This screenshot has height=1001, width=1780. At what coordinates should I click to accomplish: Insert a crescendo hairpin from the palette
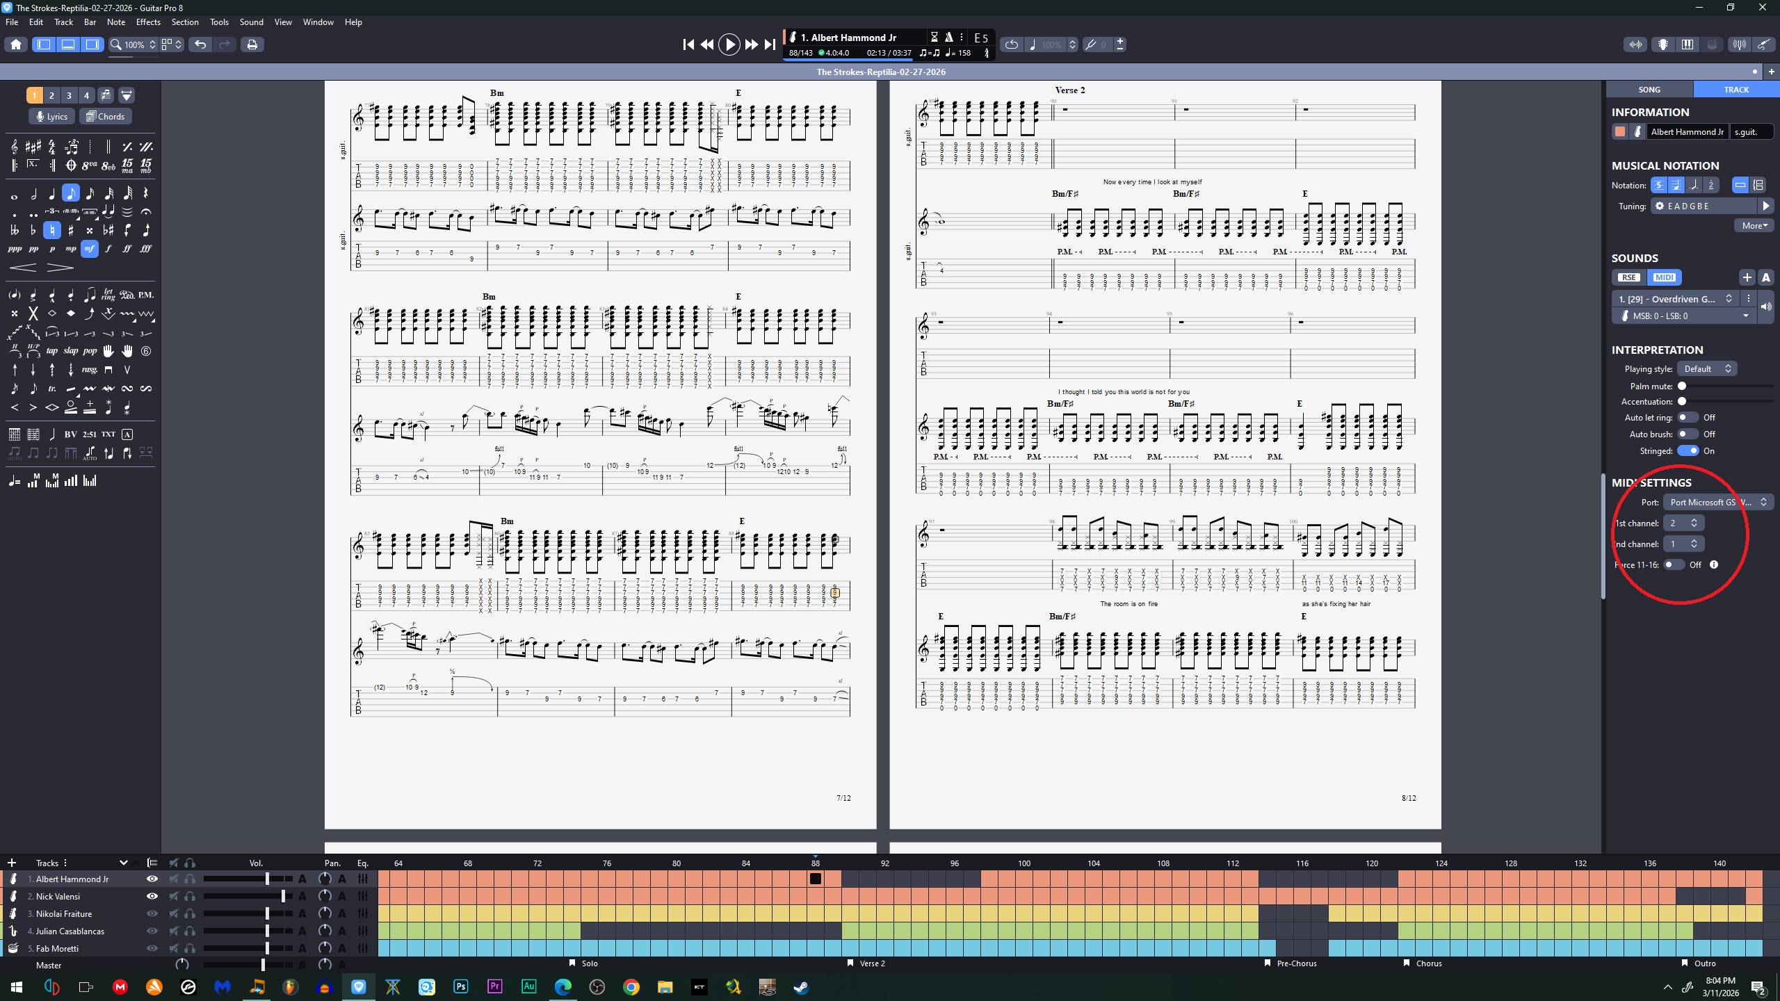coord(23,268)
